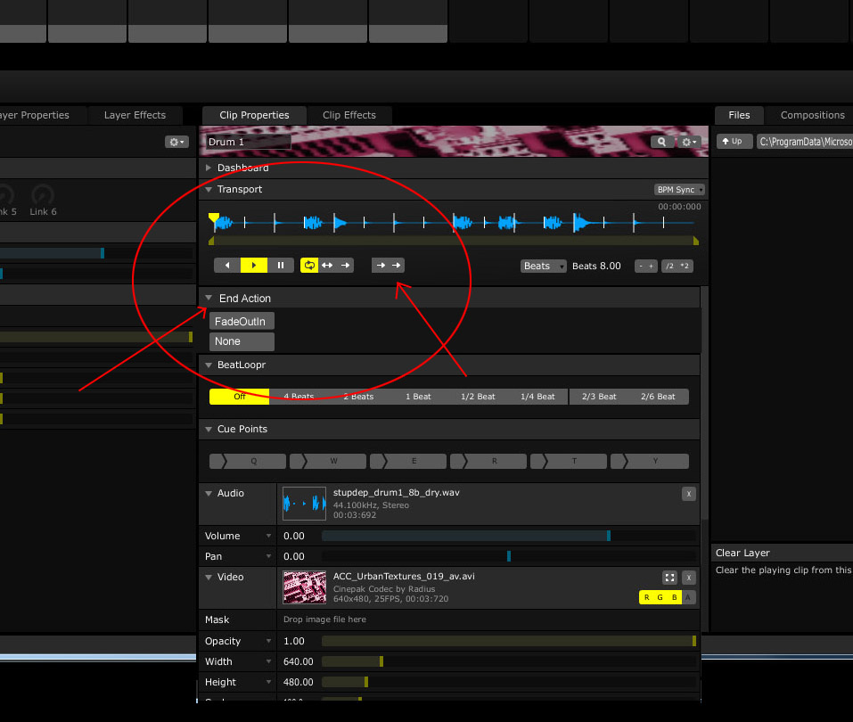Open the Beats duration dropdown
The width and height of the screenshot is (853, 722).
click(x=543, y=266)
